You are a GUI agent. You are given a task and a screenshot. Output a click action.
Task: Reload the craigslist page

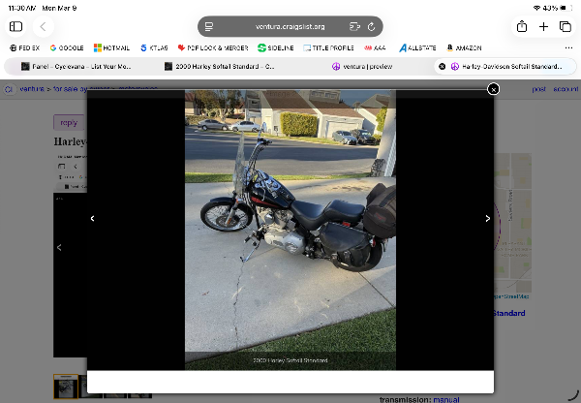(371, 26)
